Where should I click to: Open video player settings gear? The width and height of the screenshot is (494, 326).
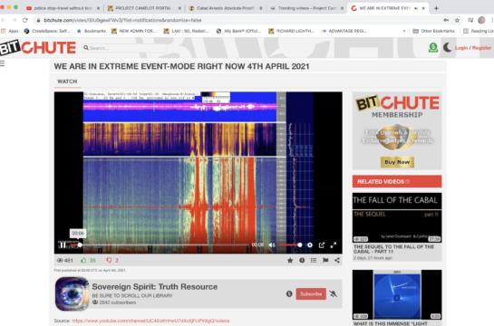310,244
